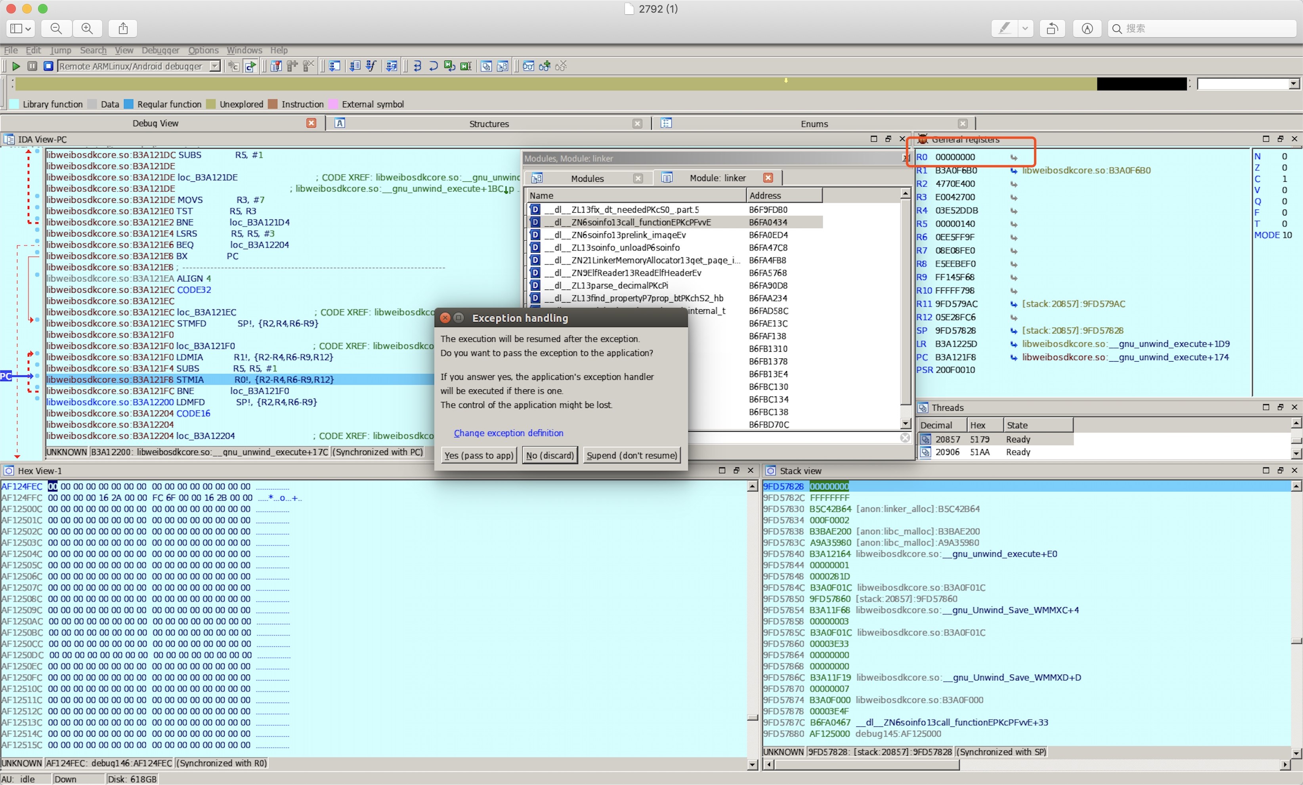
Task: Click the Change exception definition link
Action: pos(508,433)
